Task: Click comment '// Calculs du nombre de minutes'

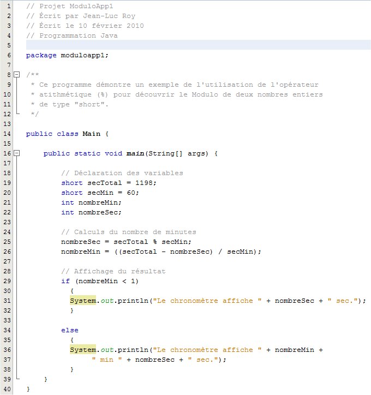Action: [129, 232]
